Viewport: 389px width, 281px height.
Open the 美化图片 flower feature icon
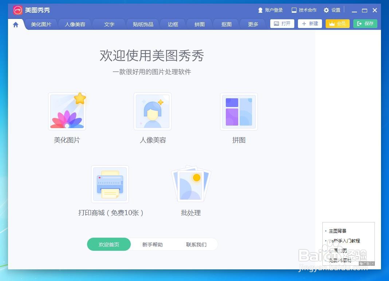(x=67, y=111)
